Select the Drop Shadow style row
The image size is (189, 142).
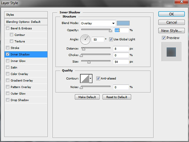pyautogui.click(x=26, y=100)
